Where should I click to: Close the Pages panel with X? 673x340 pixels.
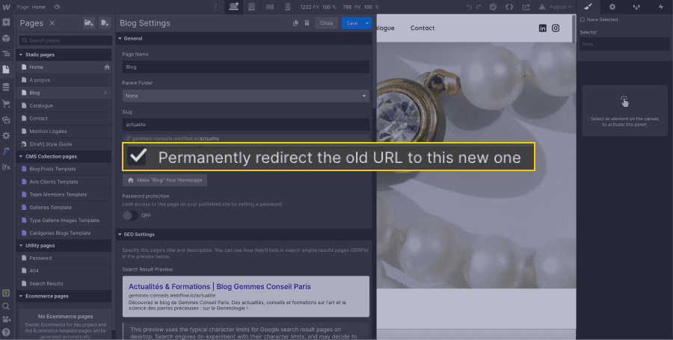click(52, 23)
